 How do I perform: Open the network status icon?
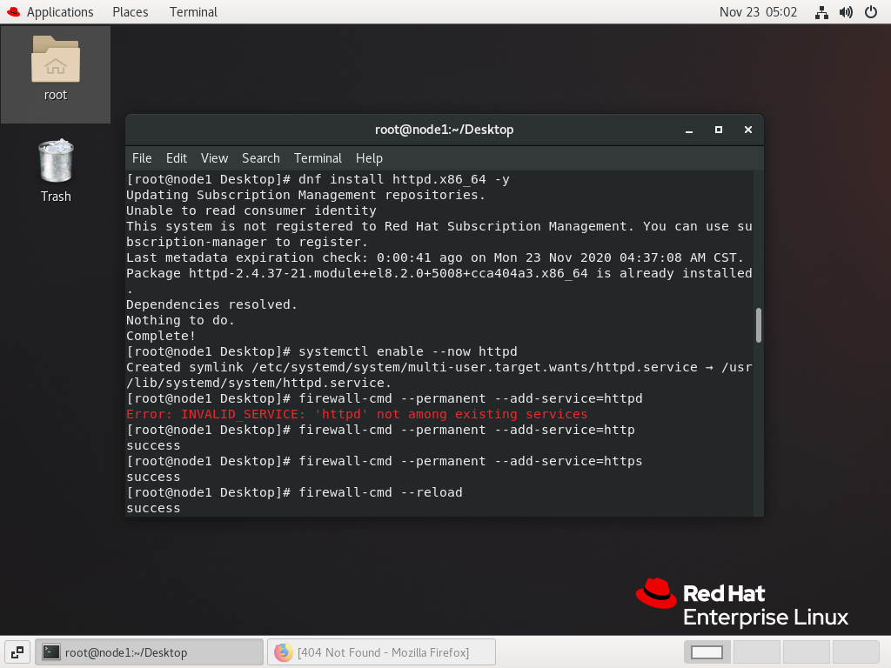(x=821, y=12)
